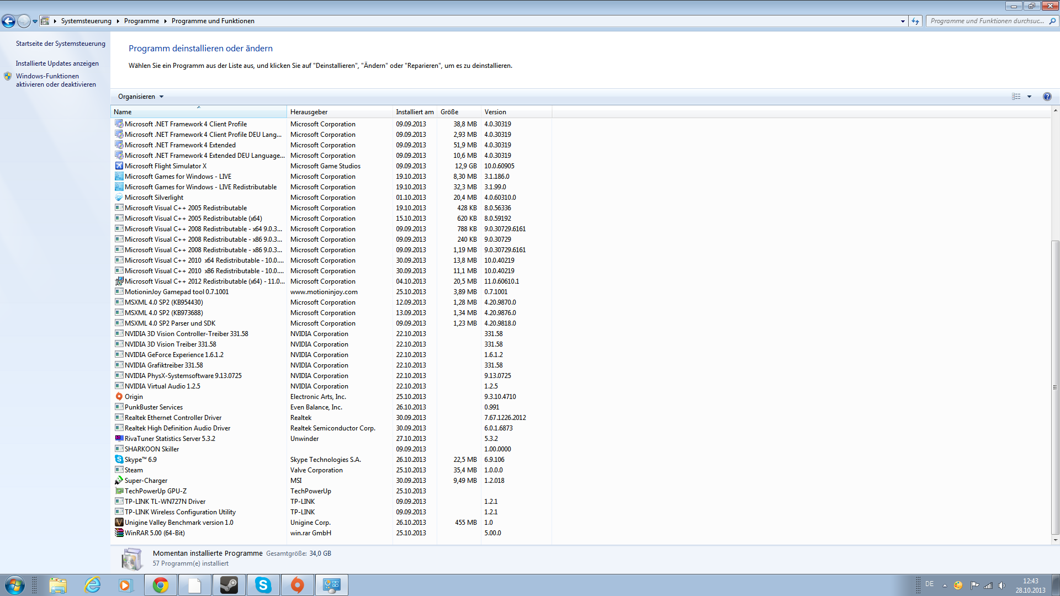Image resolution: width=1060 pixels, height=596 pixels.
Task: Click the refresh icon next to address bar
Action: click(915, 21)
